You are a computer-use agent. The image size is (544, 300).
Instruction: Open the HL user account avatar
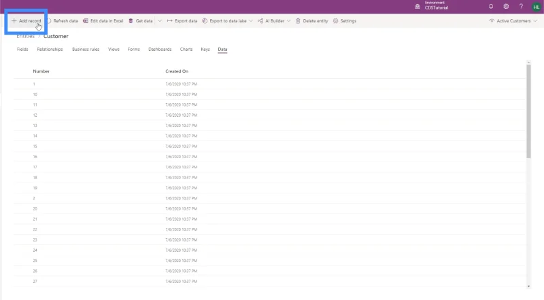pyautogui.click(x=537, y=7)
